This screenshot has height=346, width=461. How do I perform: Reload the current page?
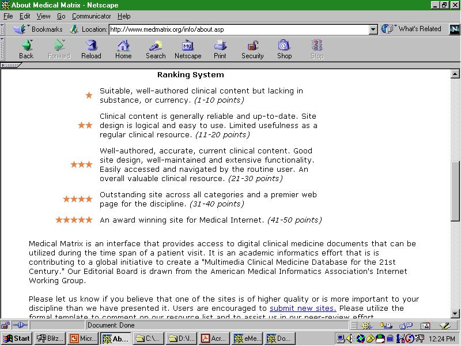click(91, 50)
